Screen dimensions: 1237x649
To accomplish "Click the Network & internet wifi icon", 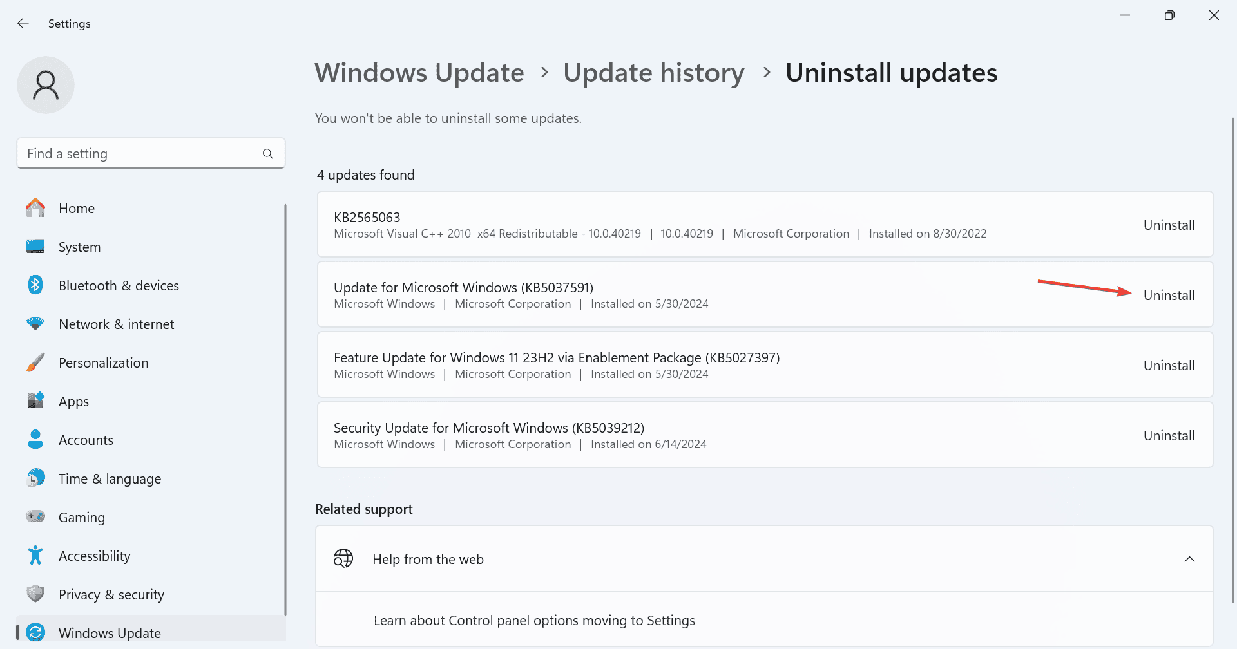I will pyautogui.click(x=35, y=324).
